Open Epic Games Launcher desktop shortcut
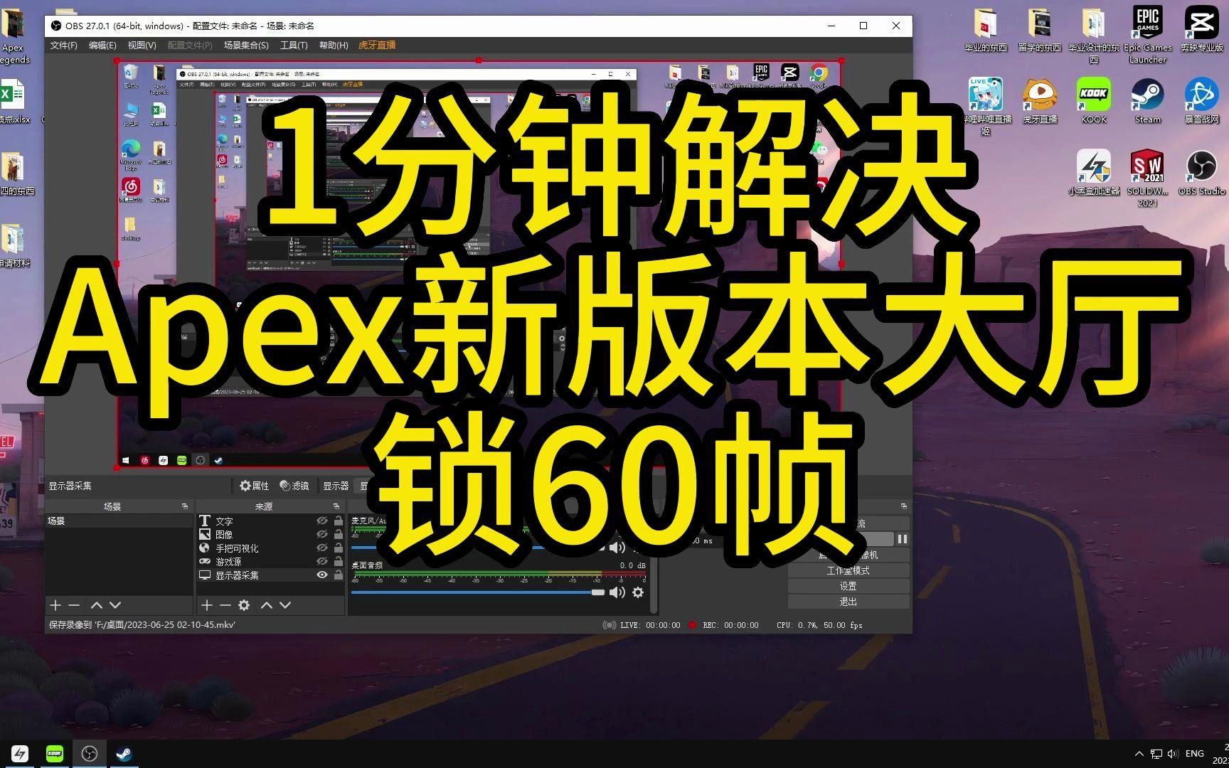 pos(1147,35)
